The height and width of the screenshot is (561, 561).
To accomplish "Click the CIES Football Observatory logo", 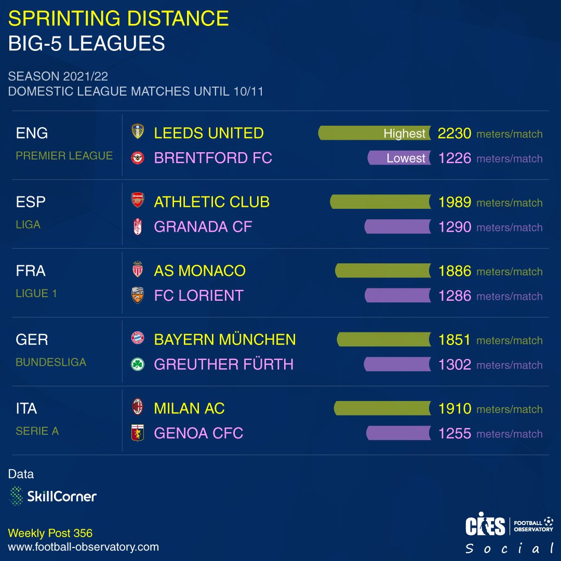I will pos(509,526).
